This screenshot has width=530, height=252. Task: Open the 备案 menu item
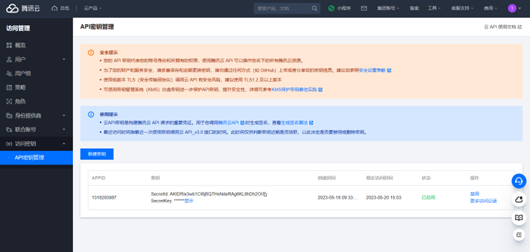coord(414,9)
